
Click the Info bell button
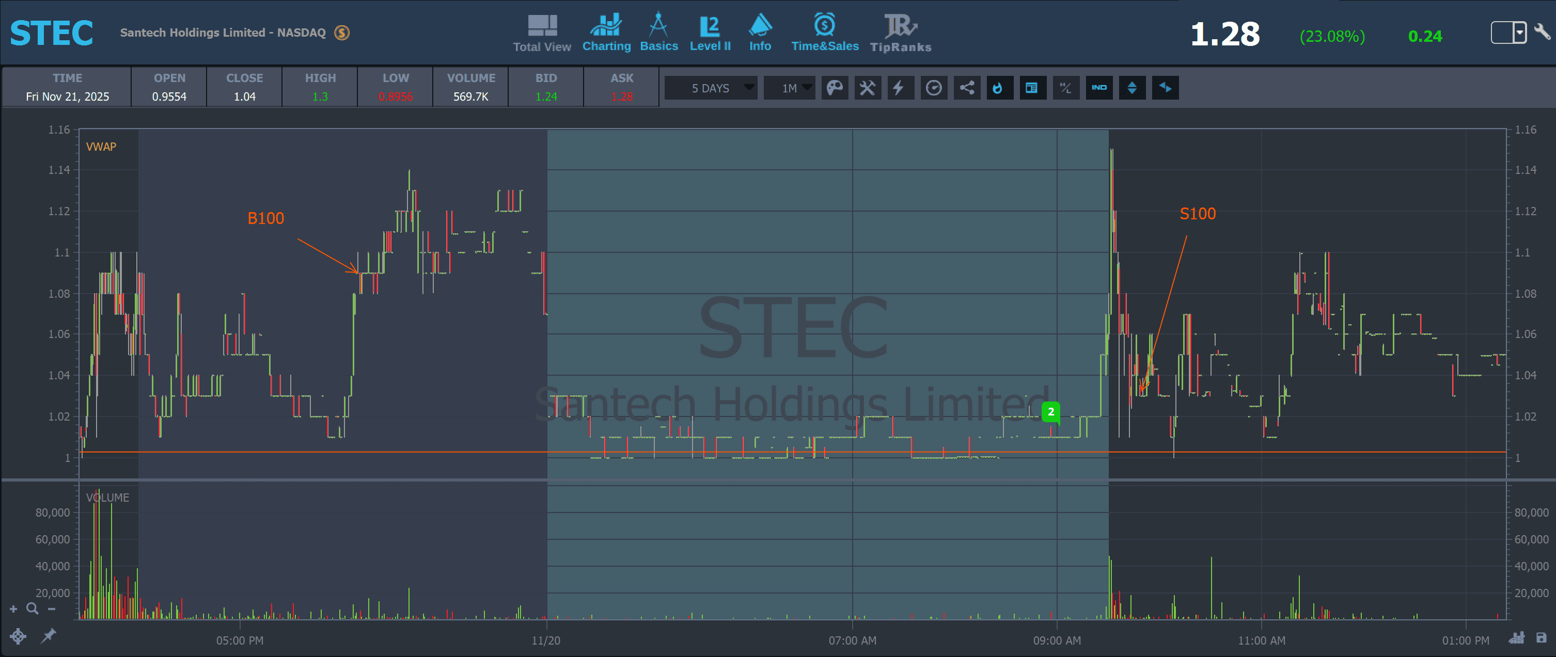pos(759,34)
